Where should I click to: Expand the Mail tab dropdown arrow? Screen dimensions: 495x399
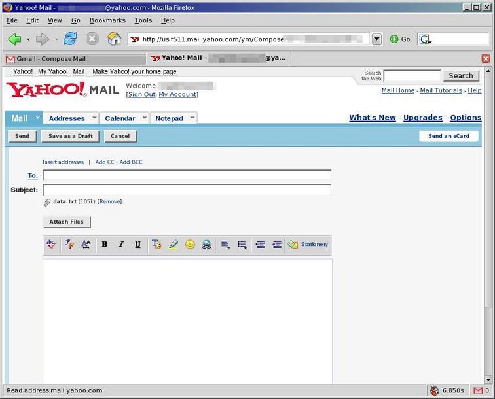37,118
